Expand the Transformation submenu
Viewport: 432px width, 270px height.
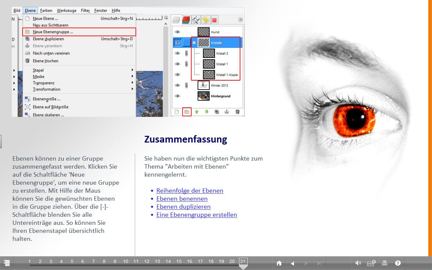(x=79, y=89)
